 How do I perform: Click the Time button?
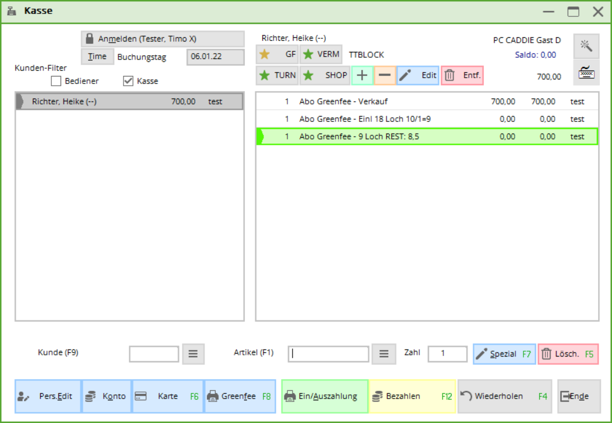point(97,57)
